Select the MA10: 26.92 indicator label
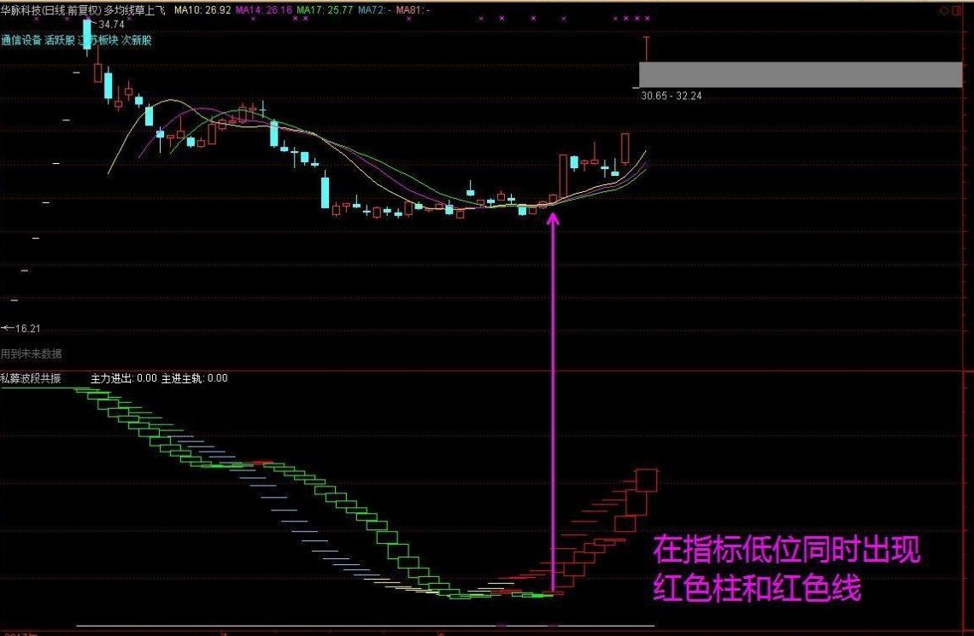The height and width of the screenshot is (636, 974). pos(202,10)
